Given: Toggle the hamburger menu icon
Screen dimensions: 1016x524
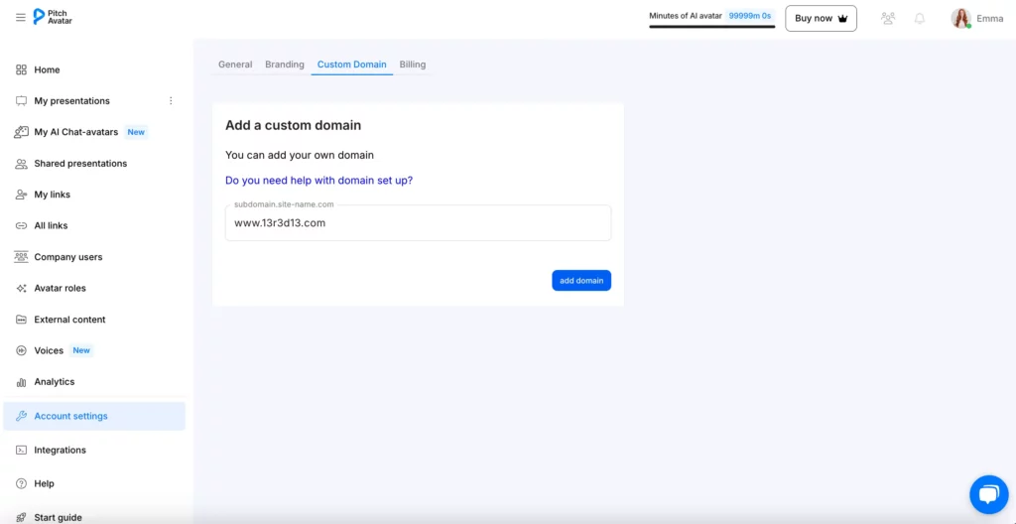Looking at the screenshot, I should (21, 18).
